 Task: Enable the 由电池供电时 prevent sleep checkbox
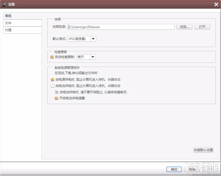[52, 86]
